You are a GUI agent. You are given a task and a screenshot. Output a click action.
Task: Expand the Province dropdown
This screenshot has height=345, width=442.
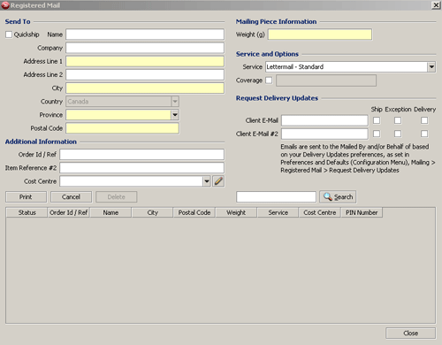point(175,115)
